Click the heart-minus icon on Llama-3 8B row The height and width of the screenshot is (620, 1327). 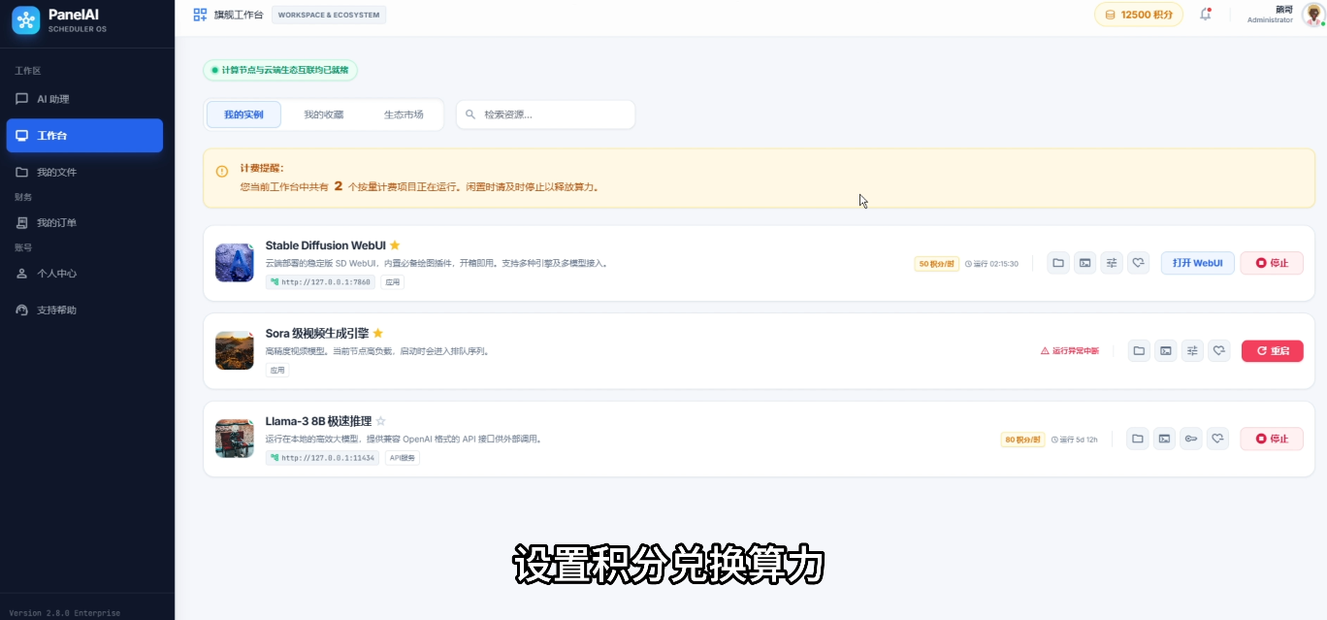1218,439
